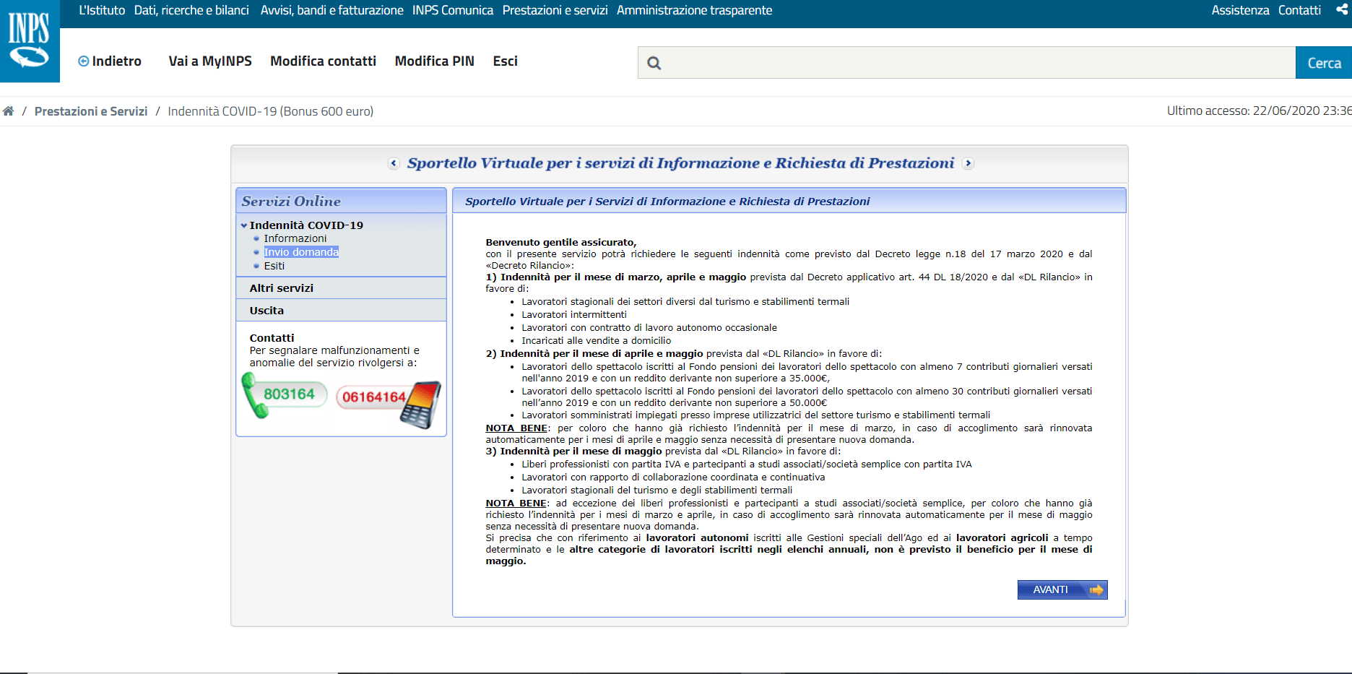
Task: Open Avvisi, bandi e fatturazione menu
Action: (x=332, y=10)
